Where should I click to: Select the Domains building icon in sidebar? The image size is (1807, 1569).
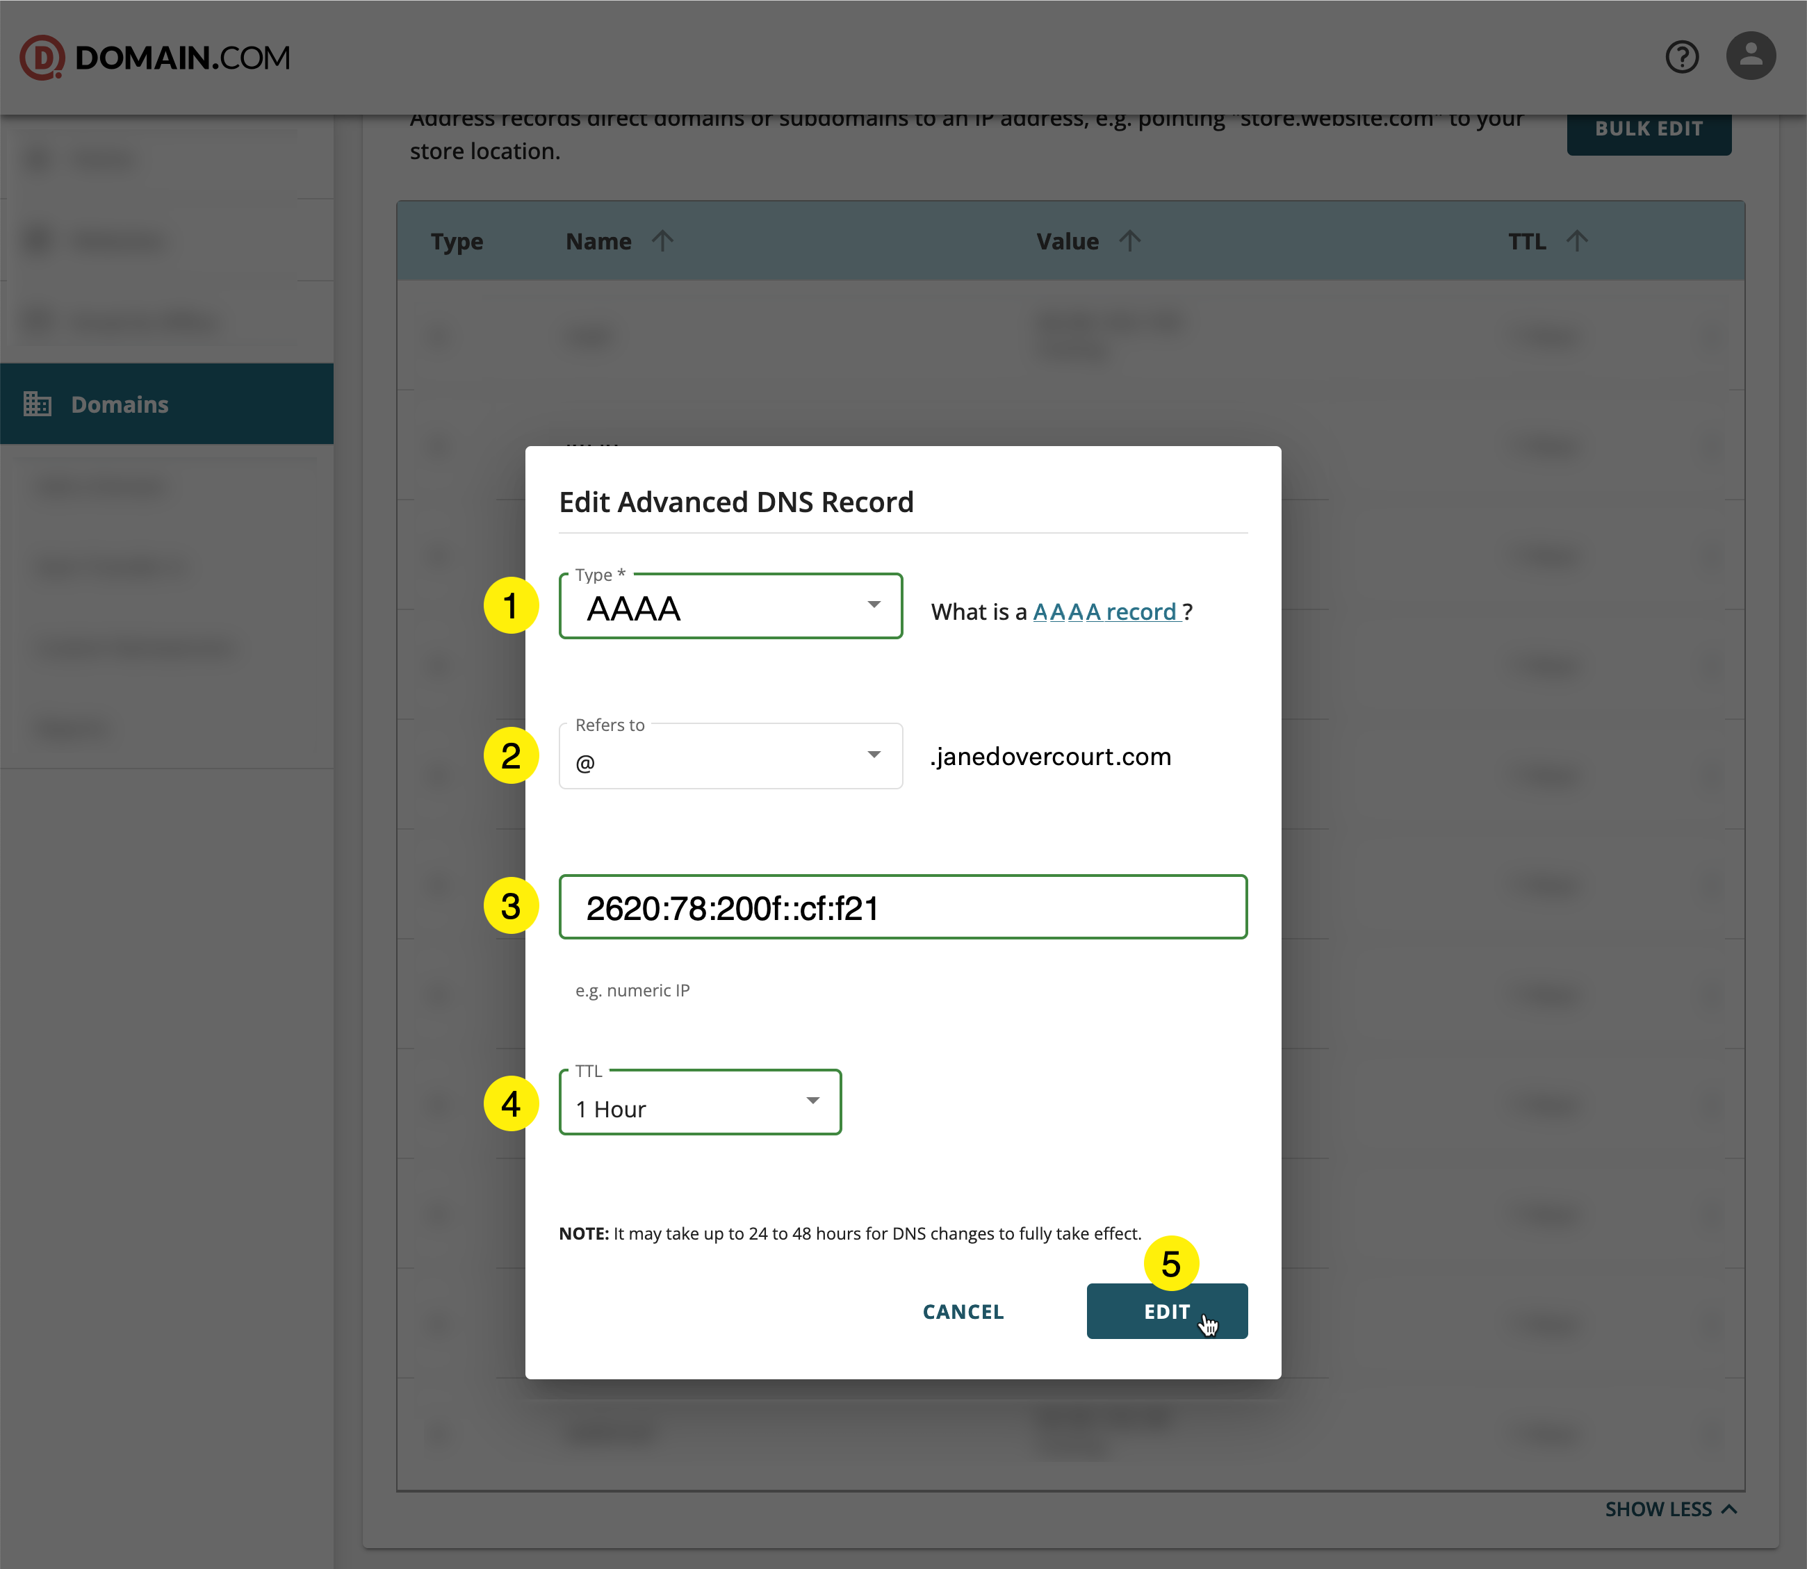38,404
